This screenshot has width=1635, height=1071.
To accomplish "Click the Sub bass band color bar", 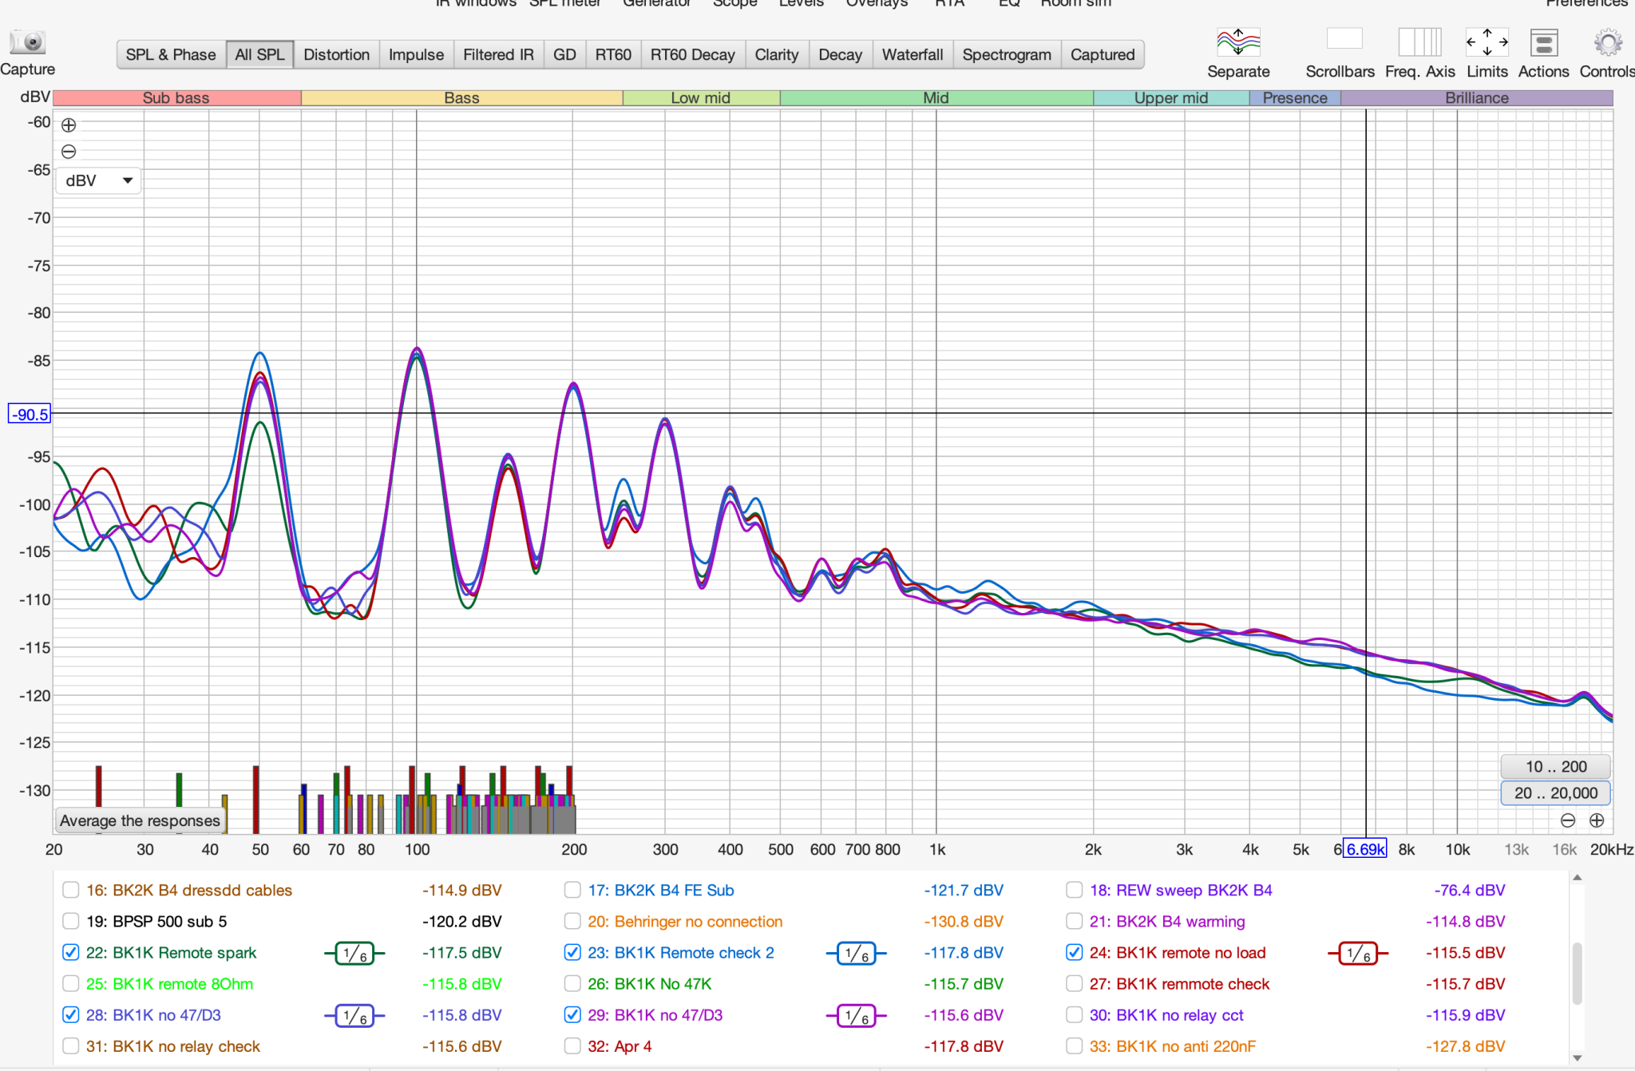I will [176, 98].
